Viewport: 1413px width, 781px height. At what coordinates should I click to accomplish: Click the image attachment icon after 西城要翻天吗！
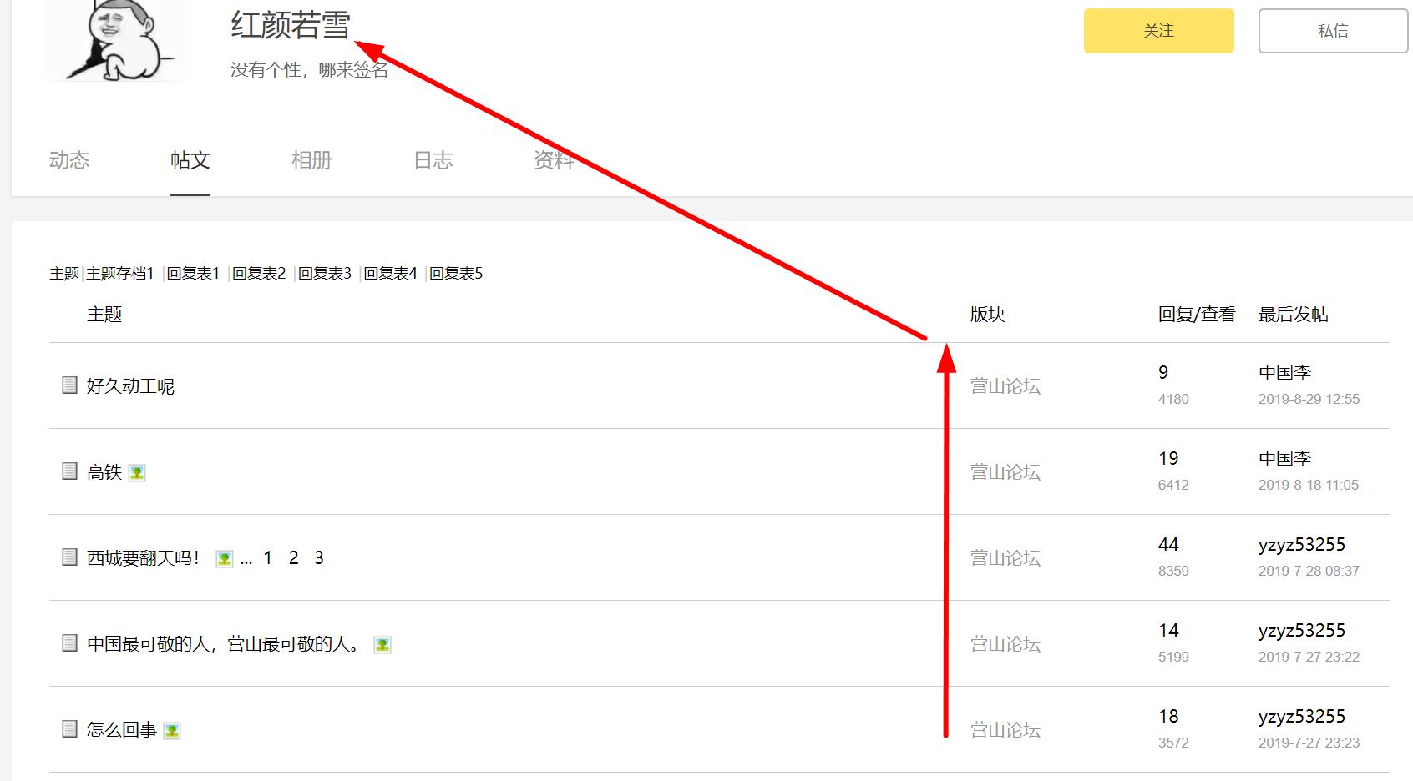(x=224, y=558)
